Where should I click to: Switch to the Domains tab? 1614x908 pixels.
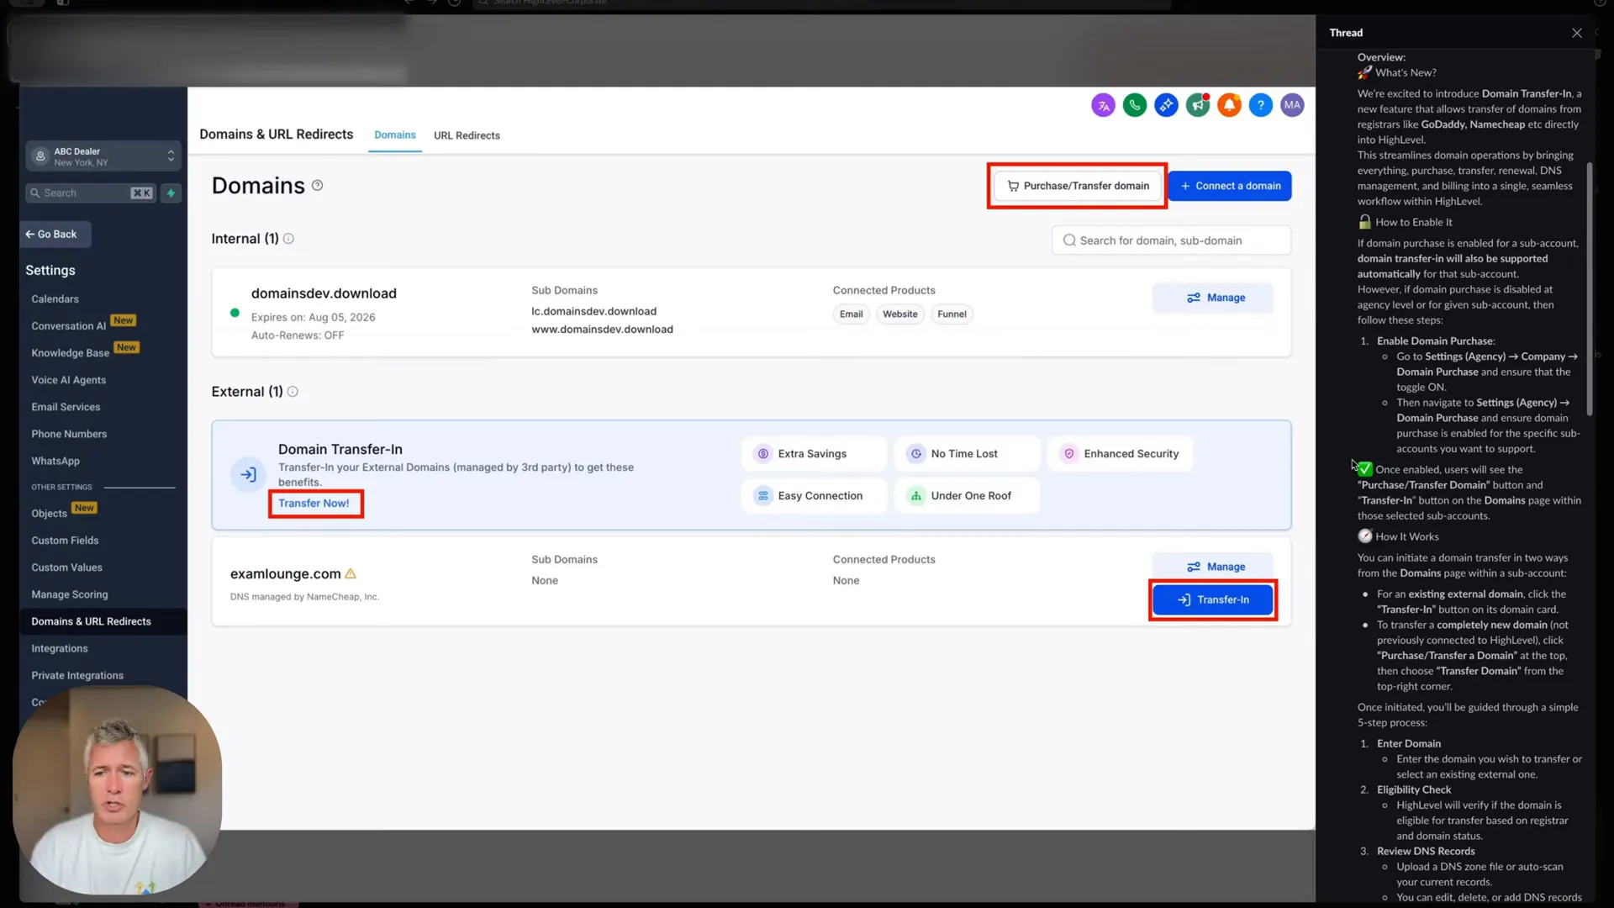(x=395, y=135)
